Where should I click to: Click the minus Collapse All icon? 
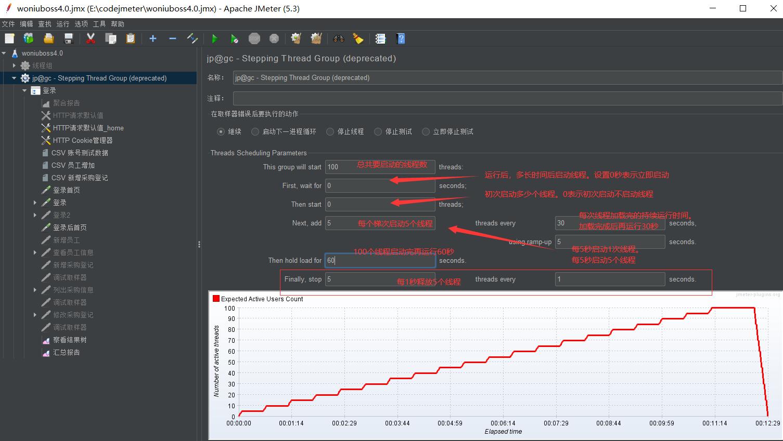click(x=173, y=38)
